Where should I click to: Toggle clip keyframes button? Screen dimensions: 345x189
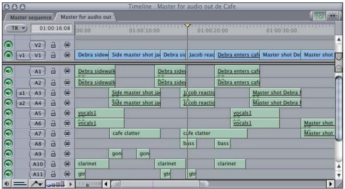20,184
